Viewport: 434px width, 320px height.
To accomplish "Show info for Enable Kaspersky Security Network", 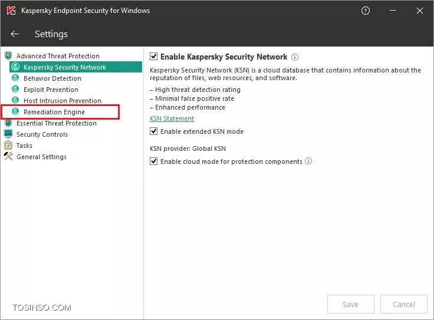I will pyautogui.click(x=295, y=57).
